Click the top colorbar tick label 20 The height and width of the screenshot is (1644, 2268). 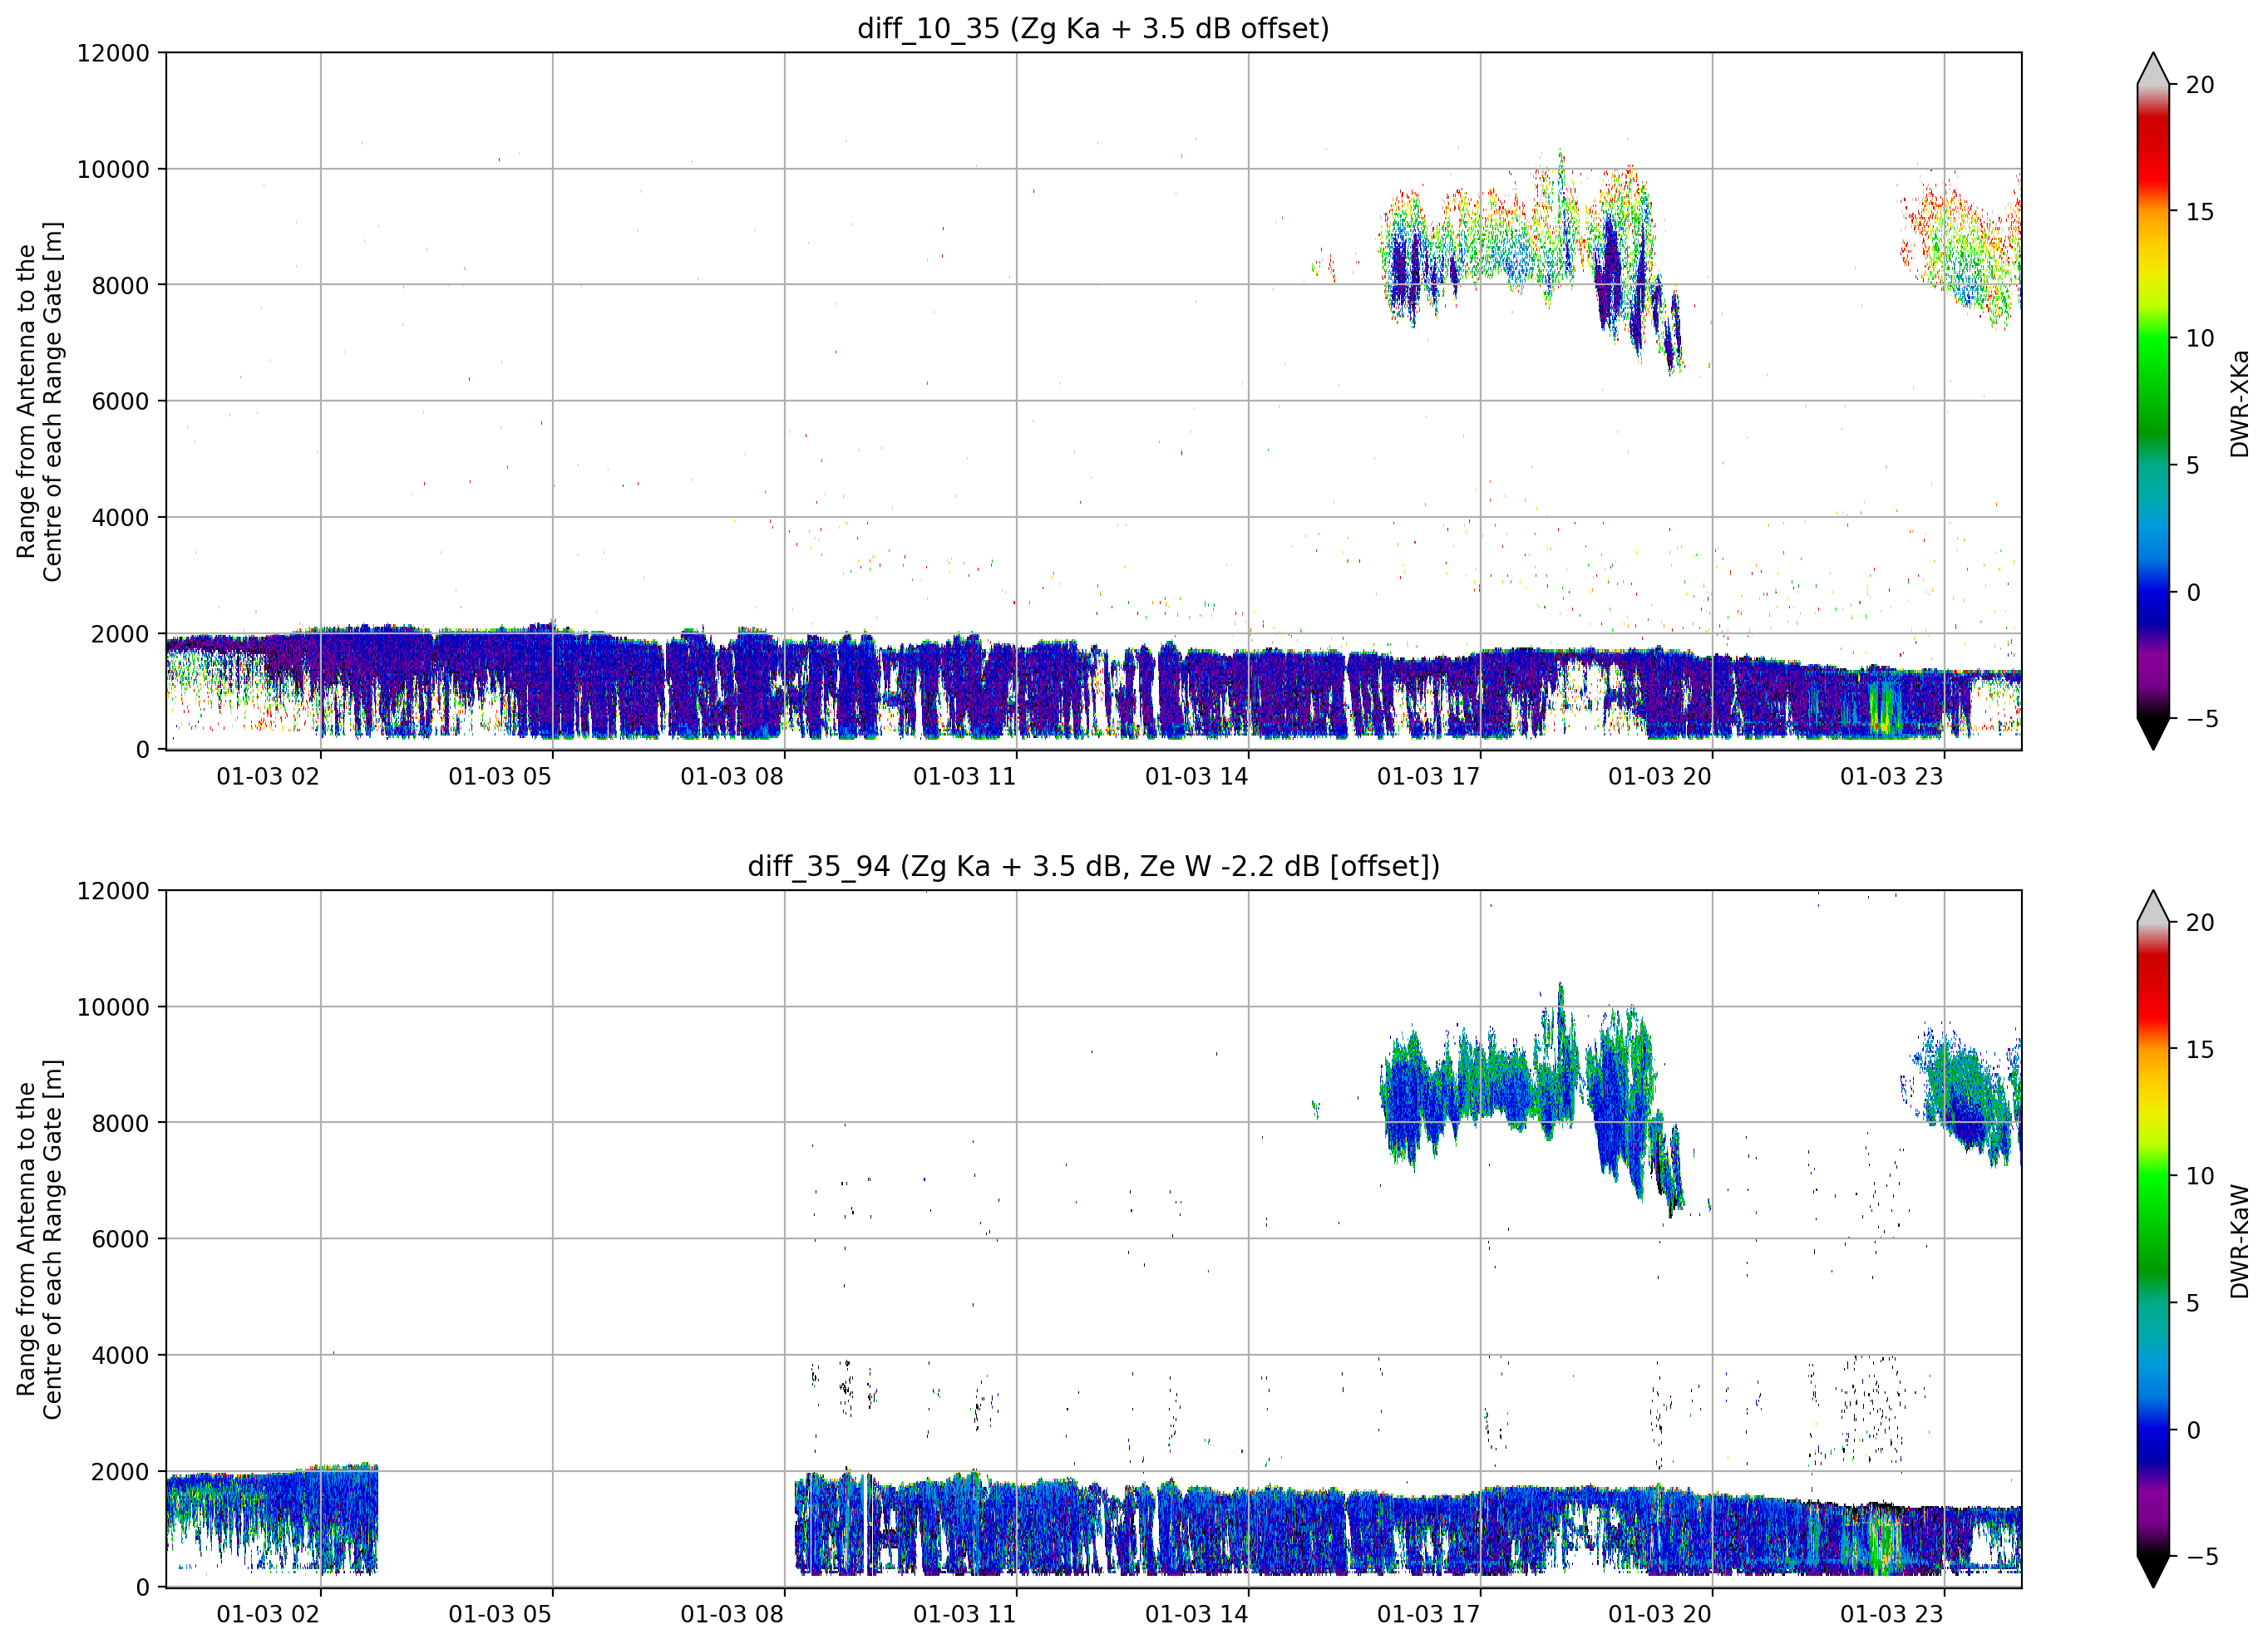click(2200, 85)
